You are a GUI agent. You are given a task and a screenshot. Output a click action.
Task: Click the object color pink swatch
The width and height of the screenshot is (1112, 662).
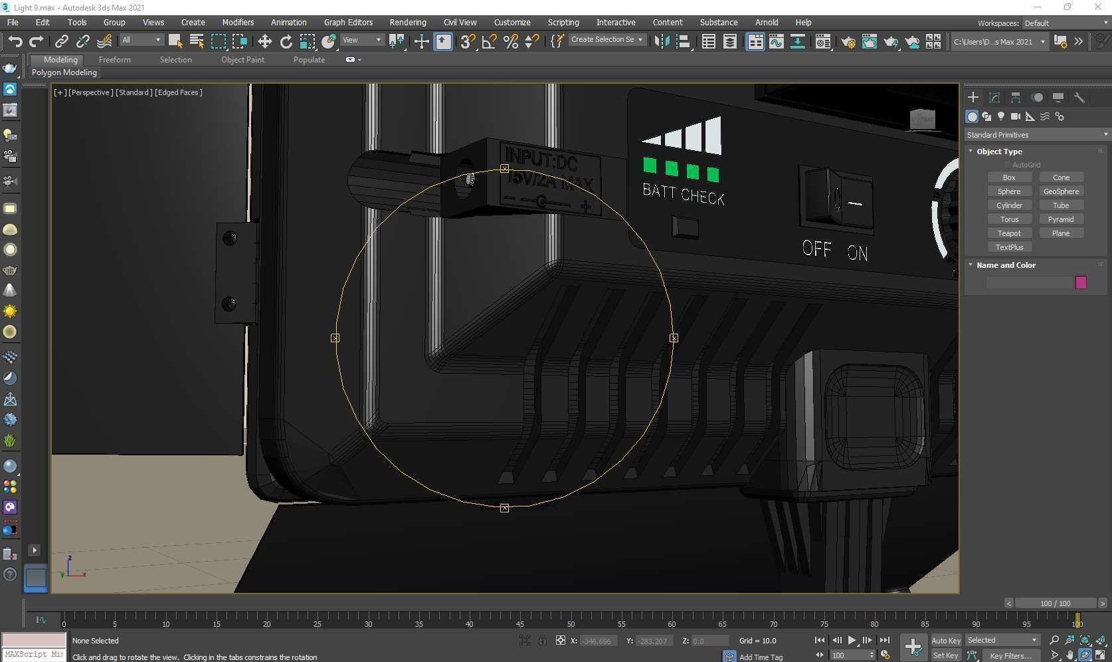tap(1081, 282)
